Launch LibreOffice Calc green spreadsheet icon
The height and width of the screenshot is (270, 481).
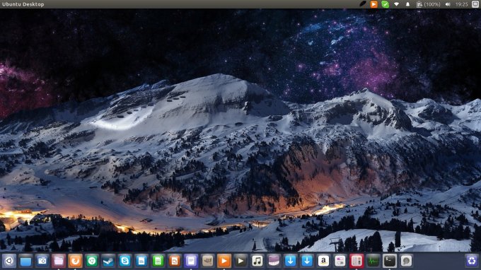(158, 261)
